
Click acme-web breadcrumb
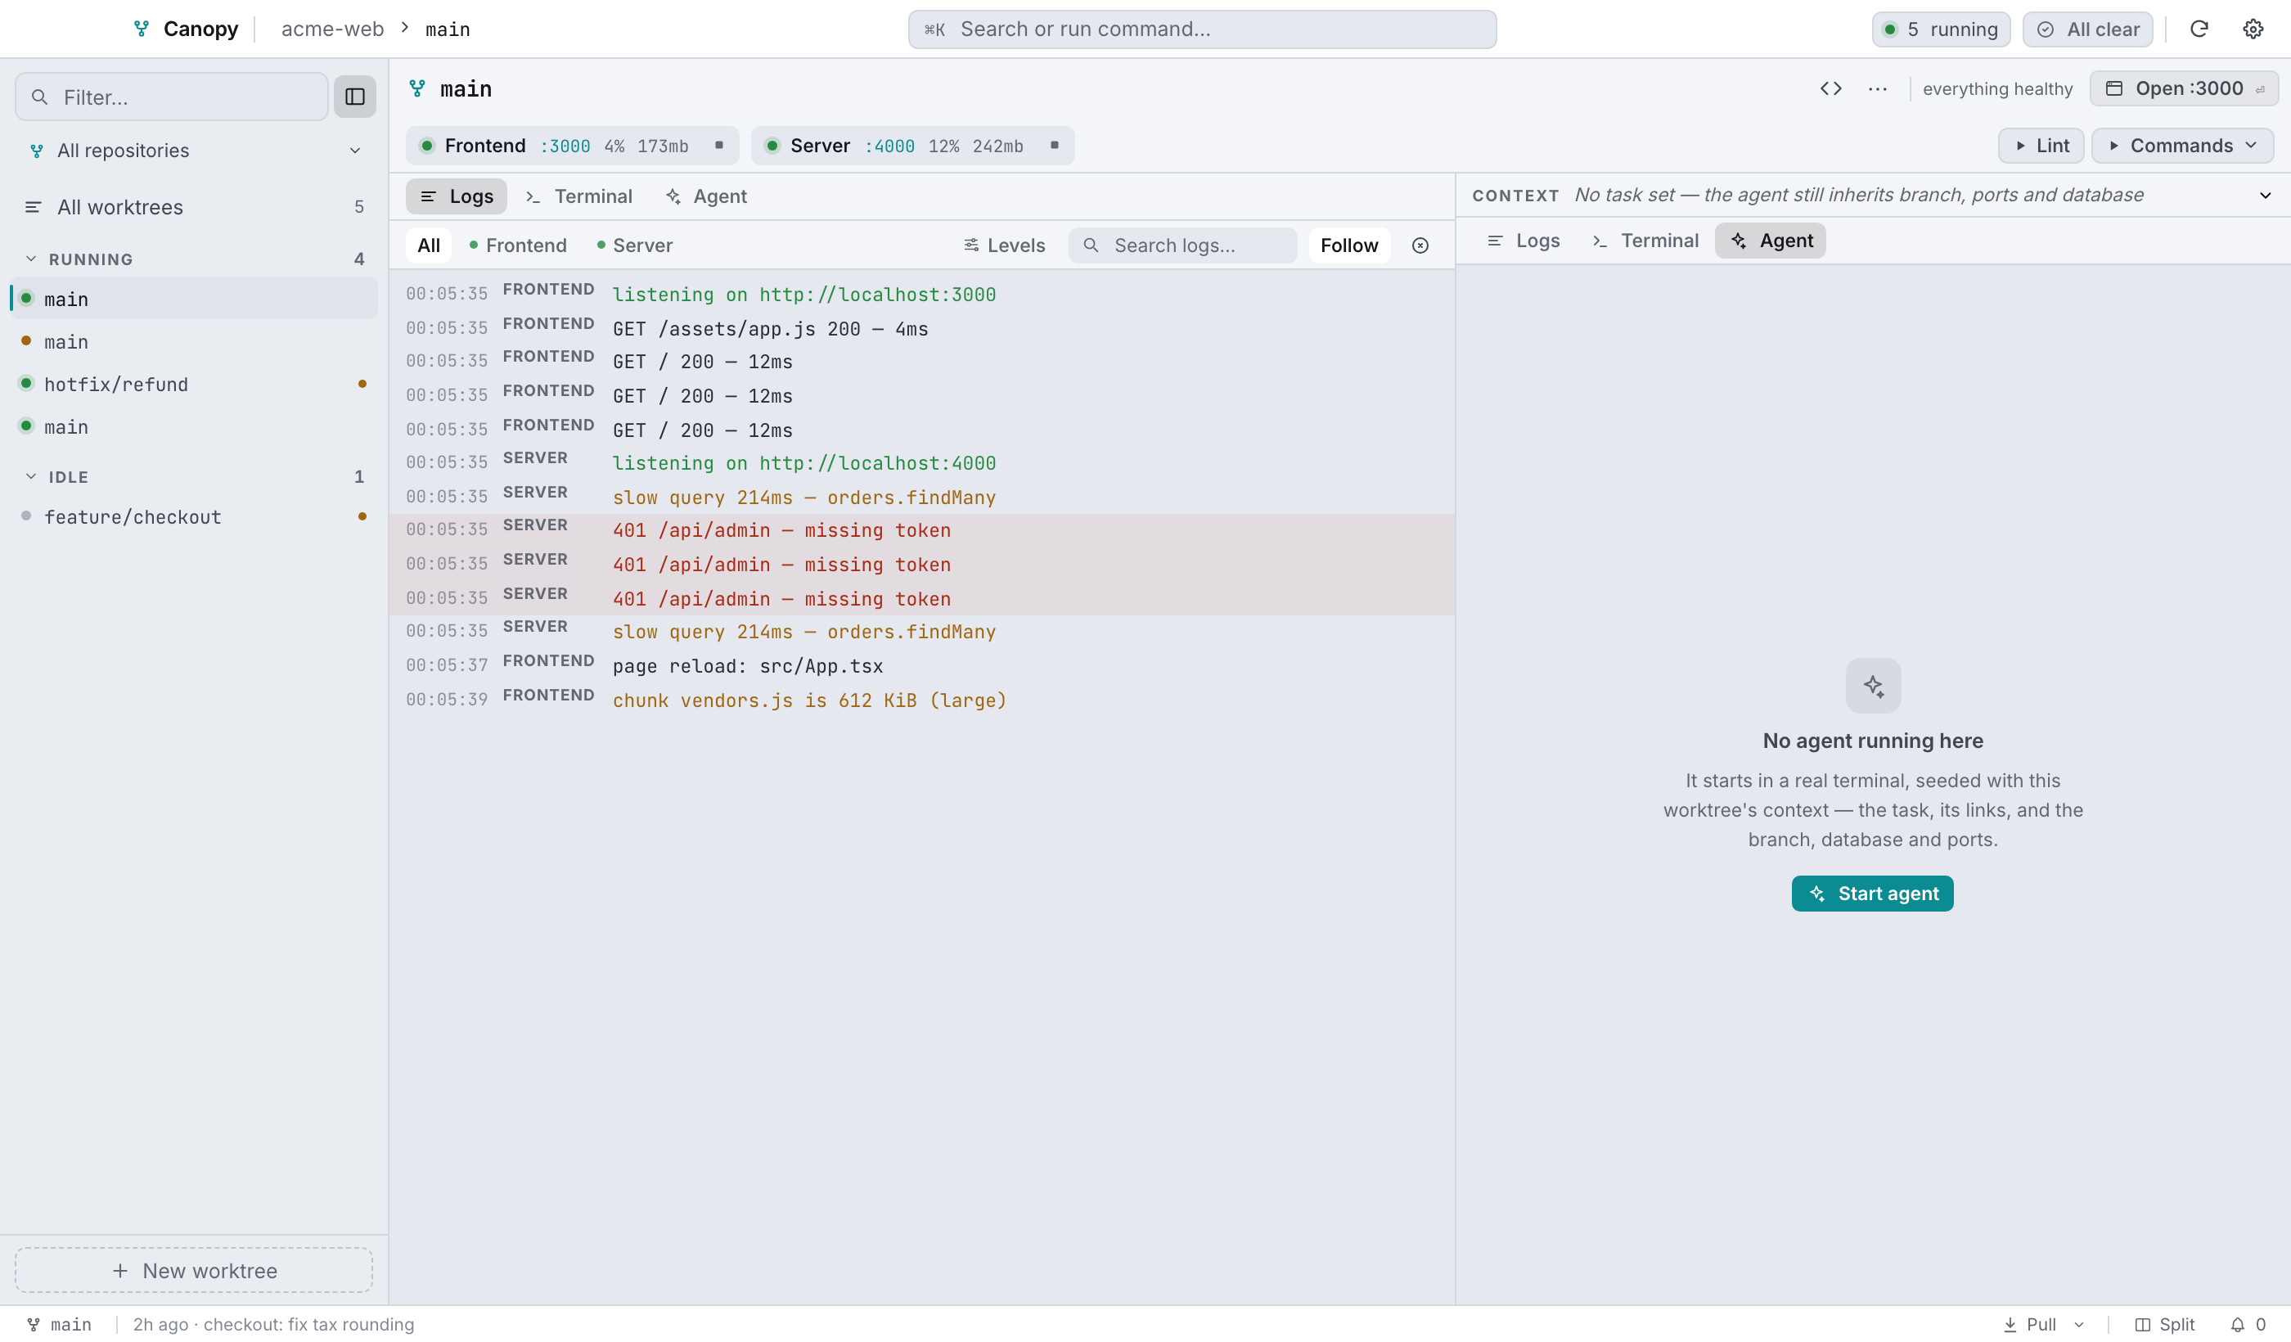click(x=333, y=29)
